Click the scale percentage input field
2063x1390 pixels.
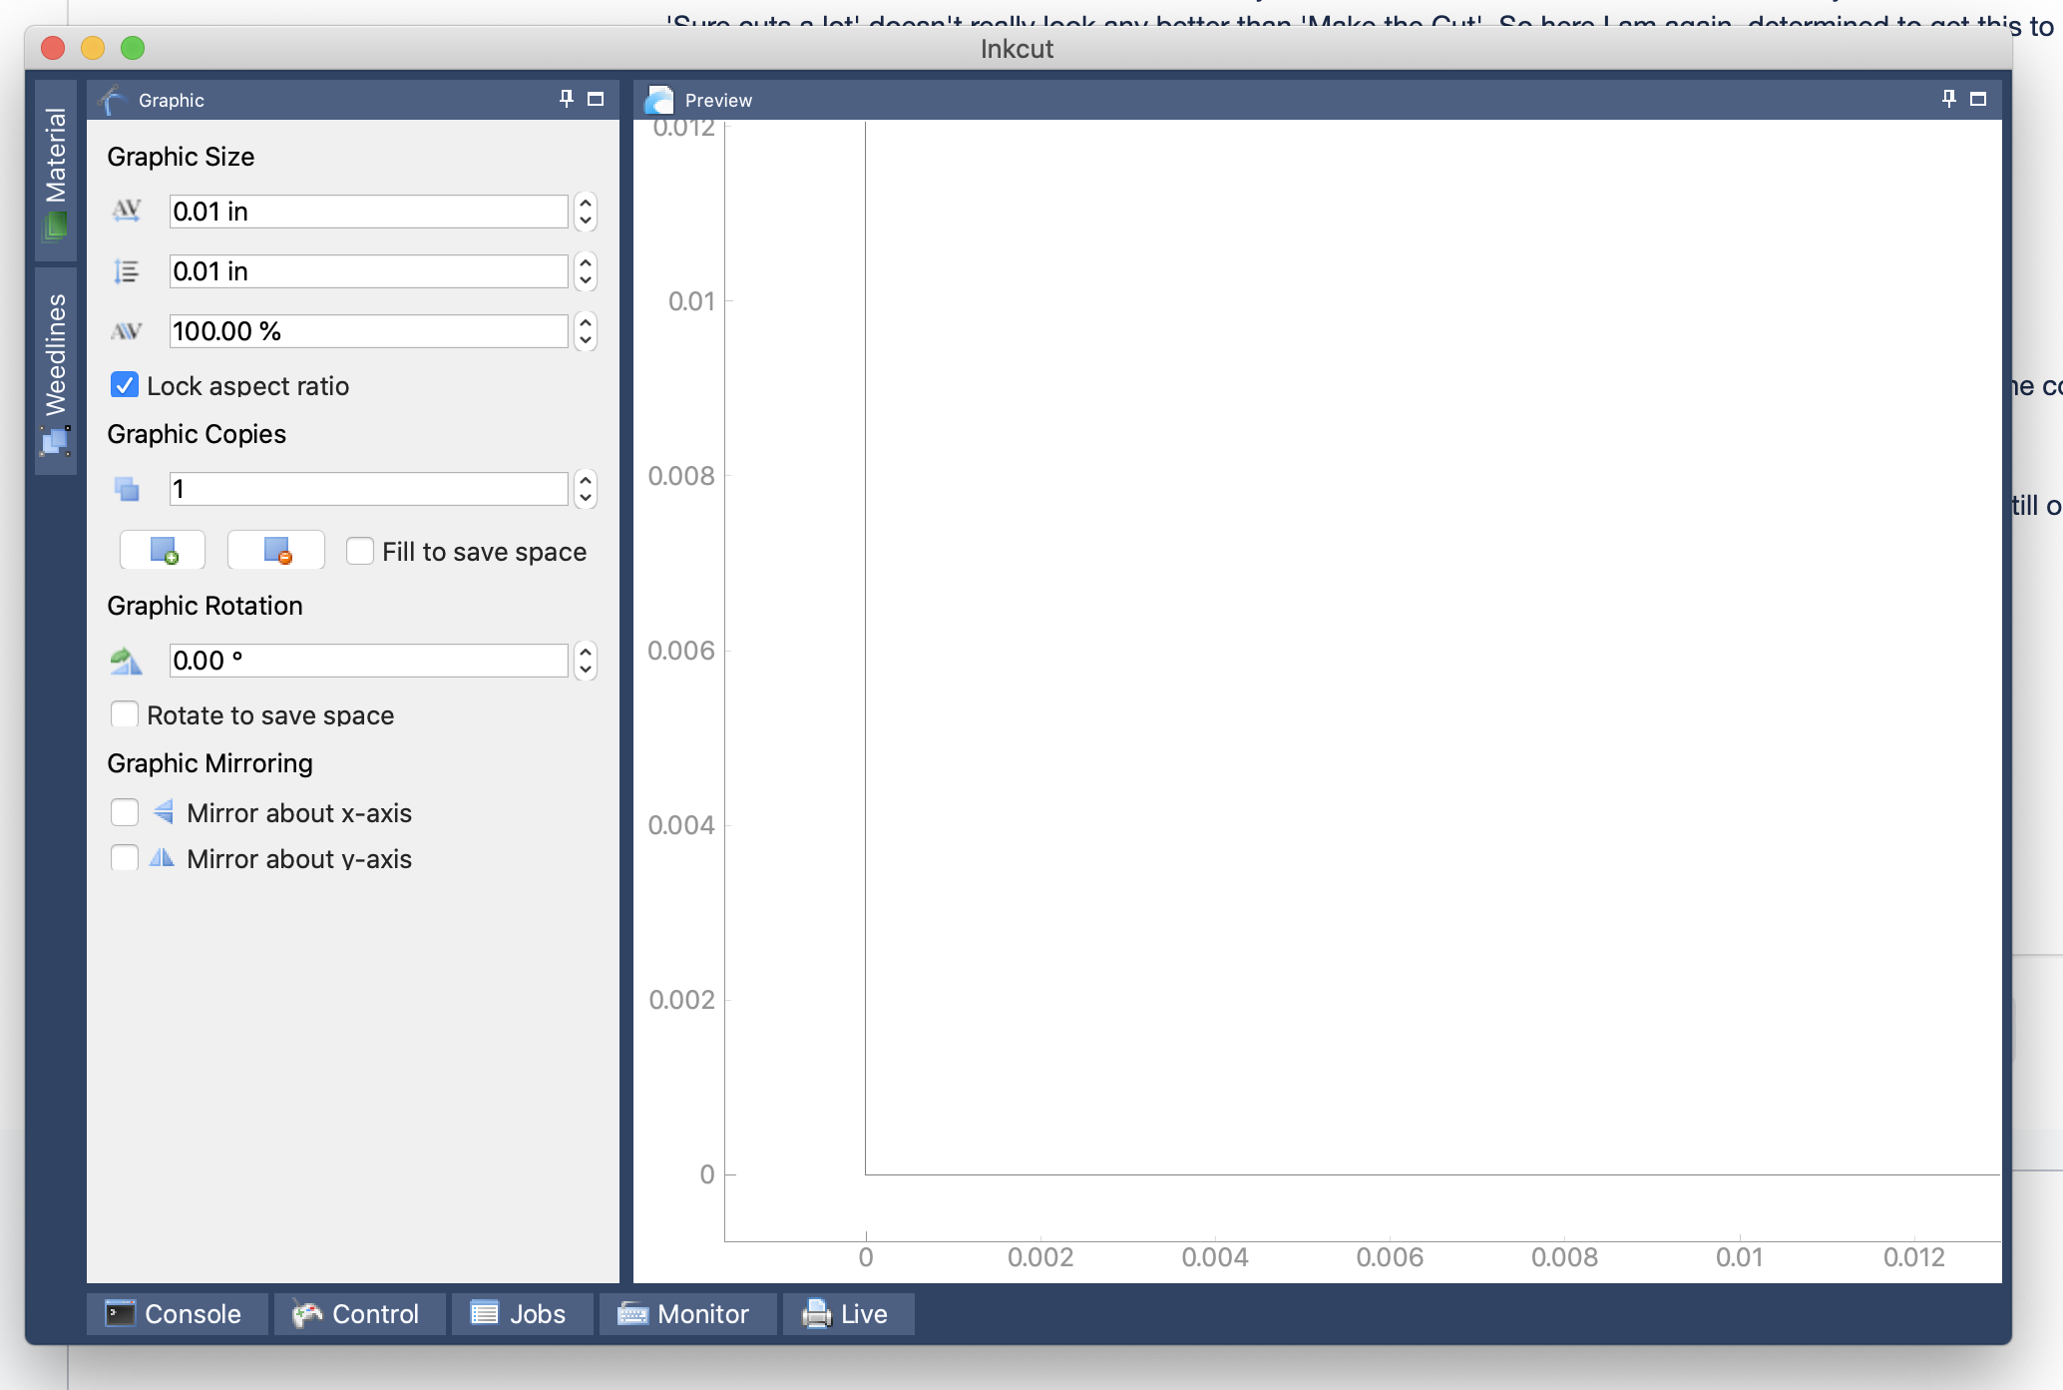pos(367,331)
